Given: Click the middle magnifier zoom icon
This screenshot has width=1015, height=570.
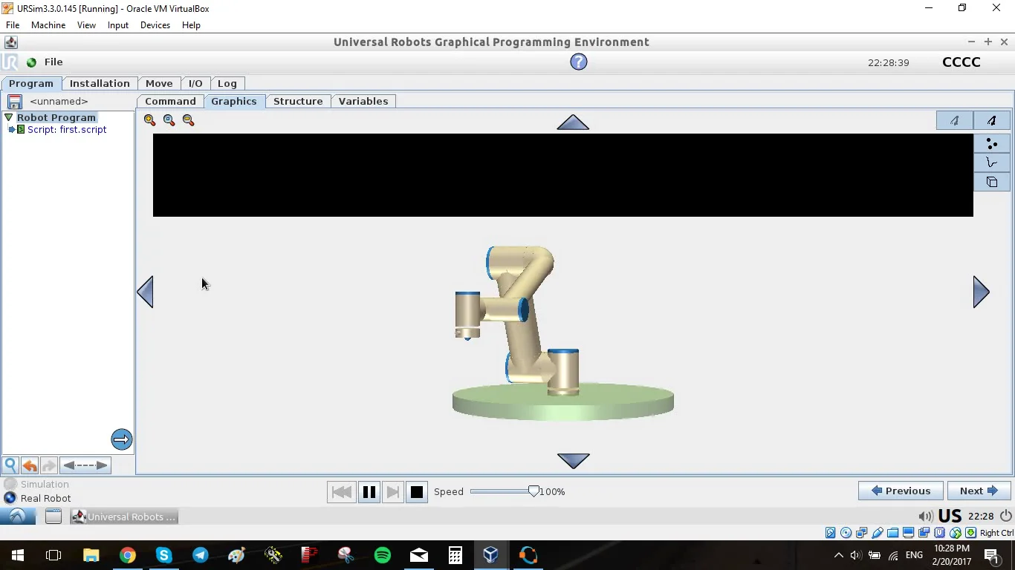Looking at the screenshot, I should (169, 120).
